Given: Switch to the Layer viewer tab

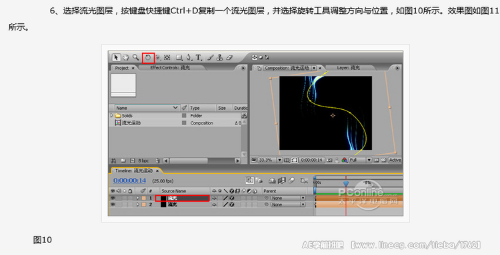Looking at the screenshot, I should pyautogui.click(x=348, y=68).
